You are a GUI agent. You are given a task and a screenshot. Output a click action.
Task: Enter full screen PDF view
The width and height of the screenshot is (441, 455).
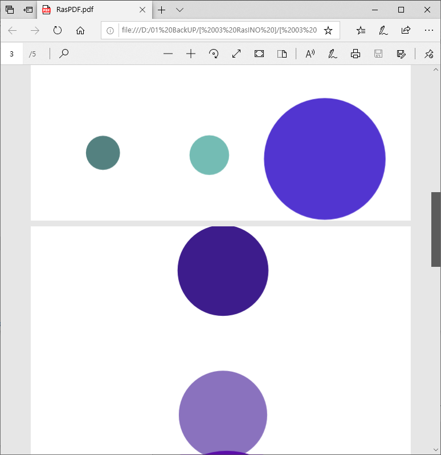pyautogui.click(x=259, y=54)
